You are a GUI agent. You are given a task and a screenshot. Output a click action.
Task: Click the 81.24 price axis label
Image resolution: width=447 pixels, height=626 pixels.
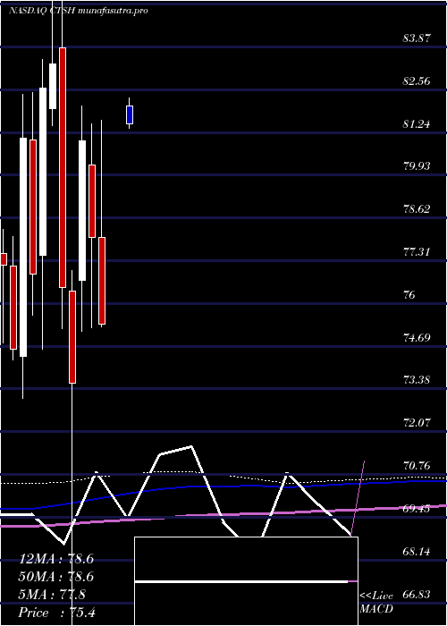(x=417, y=124)
